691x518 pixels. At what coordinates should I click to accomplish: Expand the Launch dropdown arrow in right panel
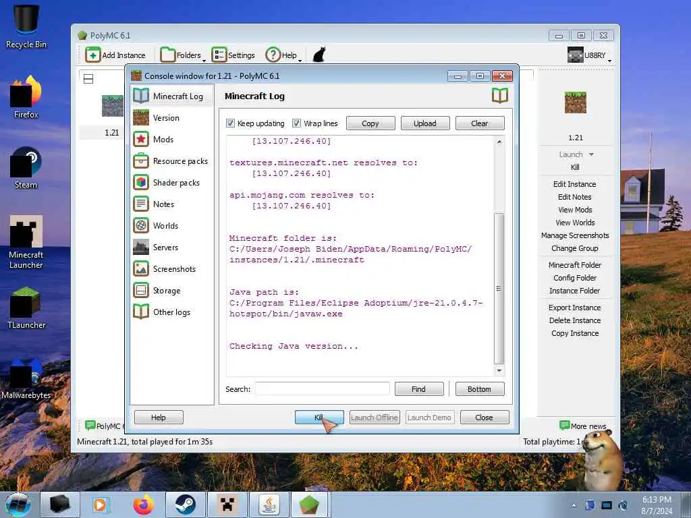[x=591, y=154]
